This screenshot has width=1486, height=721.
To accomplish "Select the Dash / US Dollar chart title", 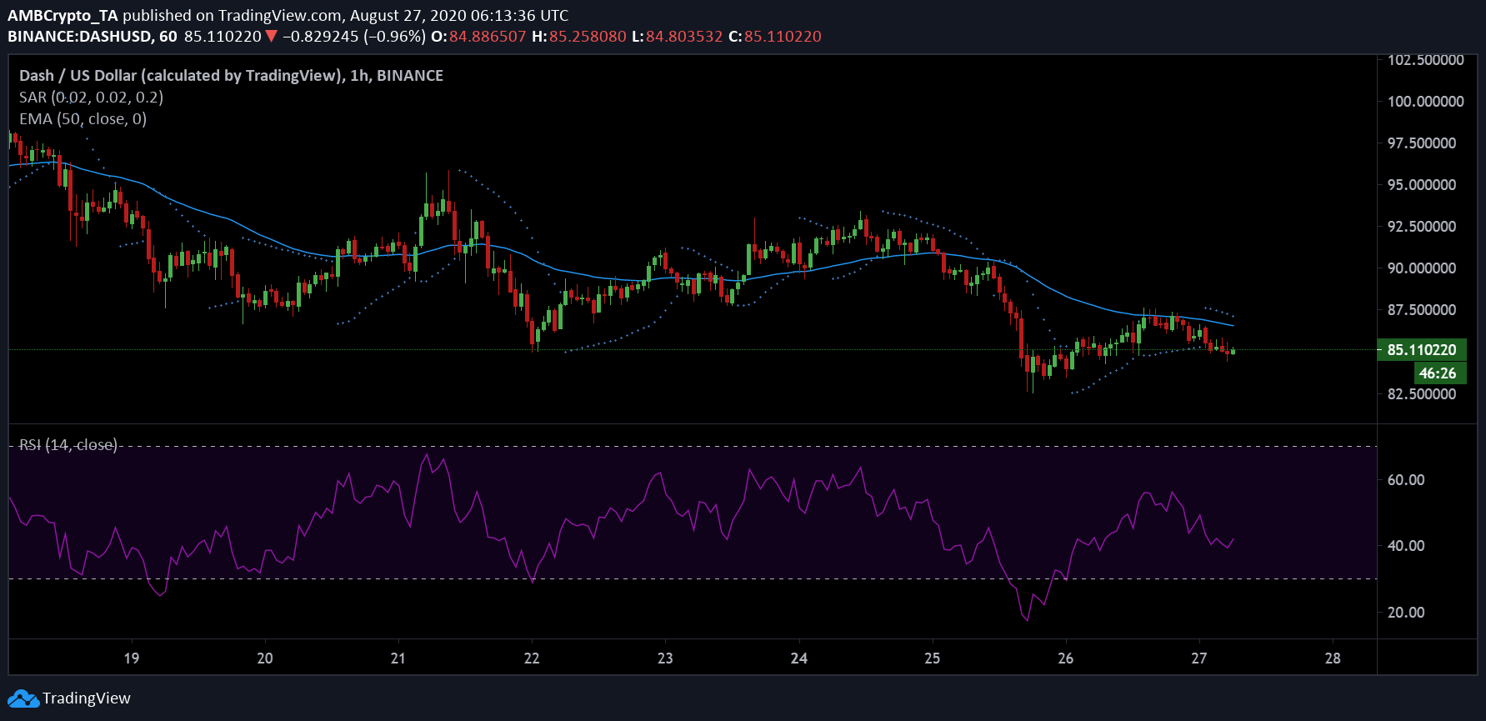I will click(x=231, y=75).
